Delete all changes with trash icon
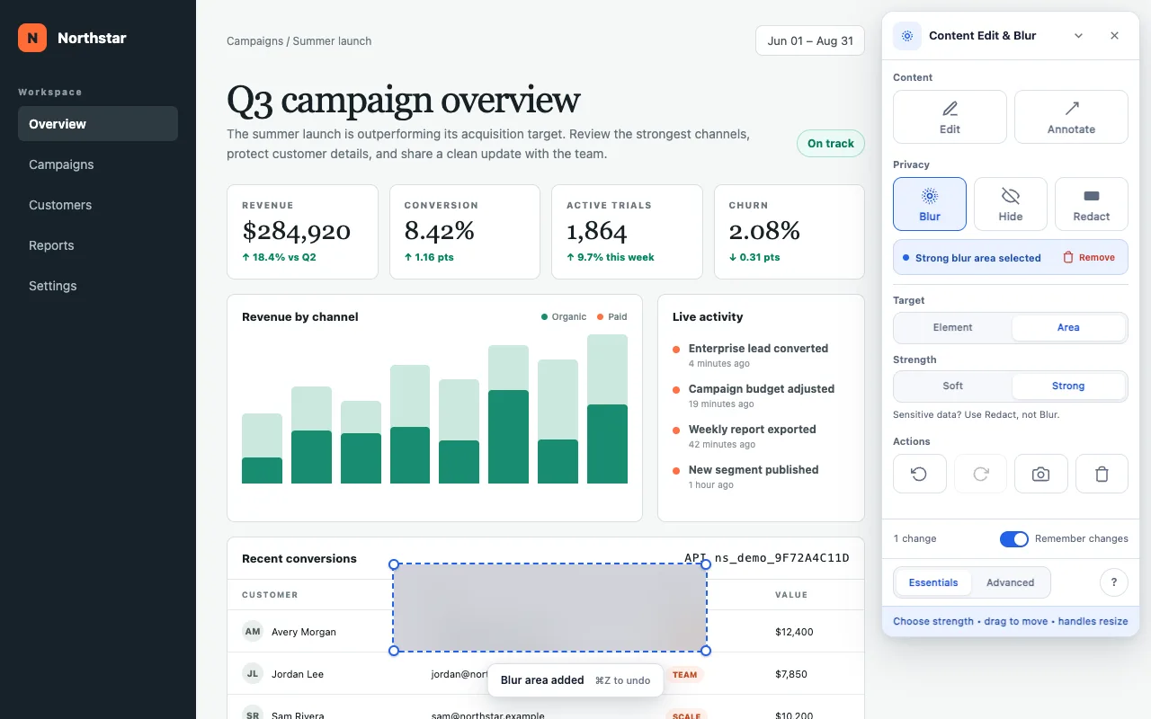This screenshot has width=1151, height=719. coord(1102,474)
